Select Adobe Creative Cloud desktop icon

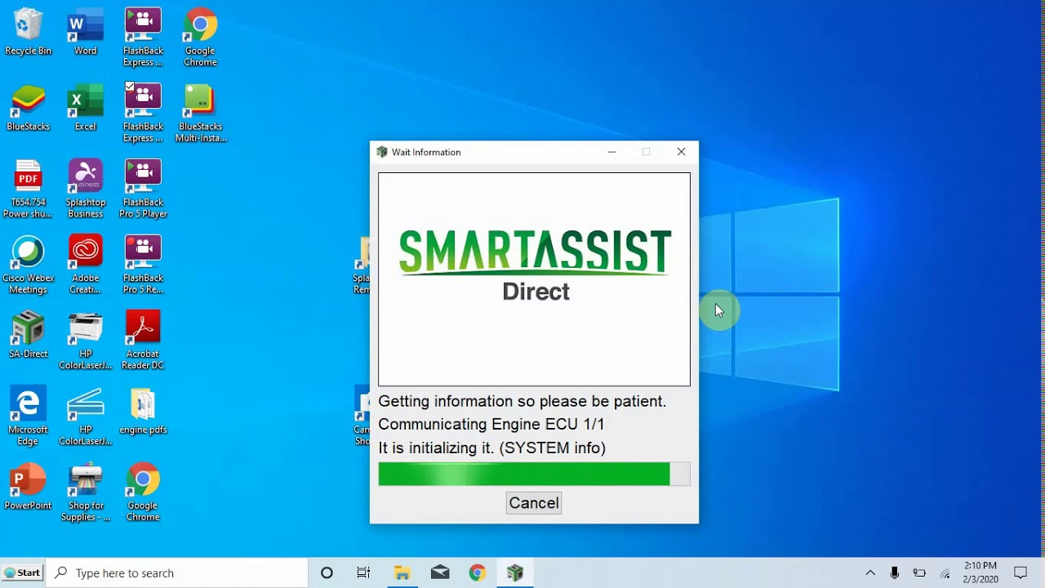(85, 265)
